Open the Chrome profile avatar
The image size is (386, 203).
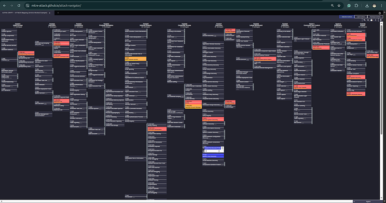[374, 5]
